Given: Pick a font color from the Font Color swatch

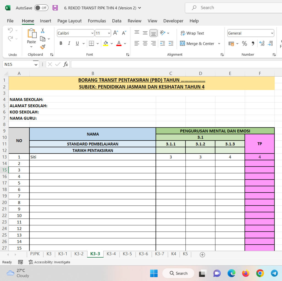Looking at the screenshot, I should [x=118, y=44].
